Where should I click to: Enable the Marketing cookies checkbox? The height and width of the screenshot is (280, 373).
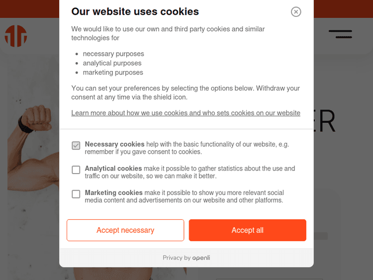coord(76,194)
